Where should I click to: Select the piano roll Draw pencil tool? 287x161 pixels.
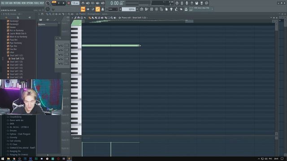90,18
